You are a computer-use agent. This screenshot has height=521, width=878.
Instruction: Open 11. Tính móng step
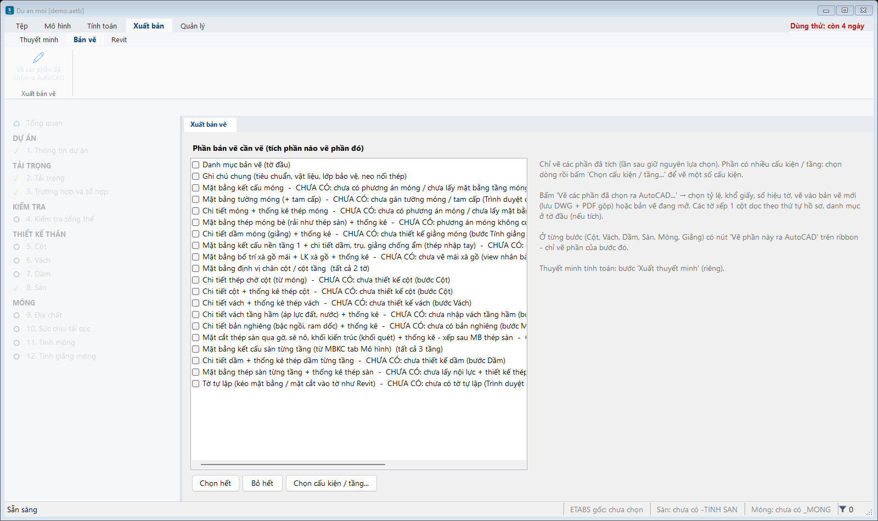point(50,342)
